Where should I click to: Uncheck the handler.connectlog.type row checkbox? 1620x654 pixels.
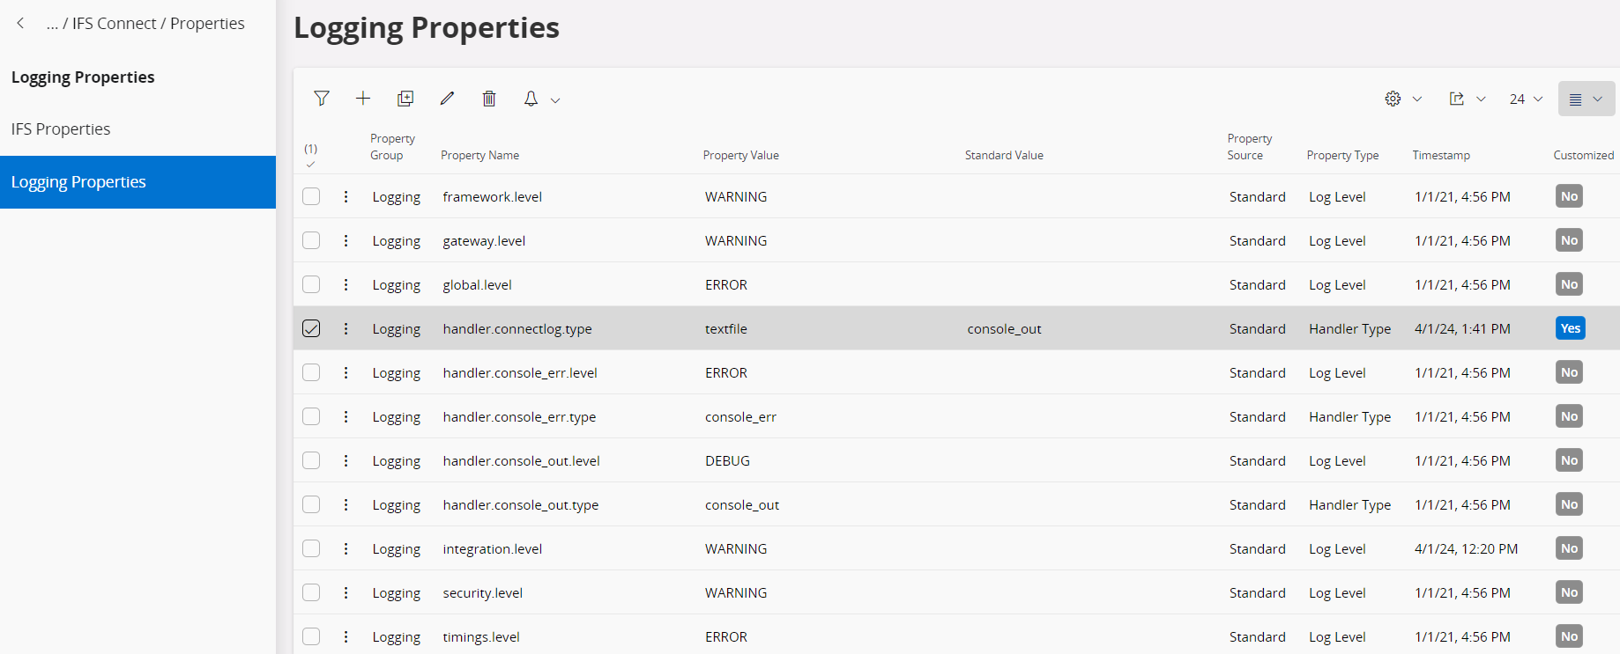click(311, 328)
